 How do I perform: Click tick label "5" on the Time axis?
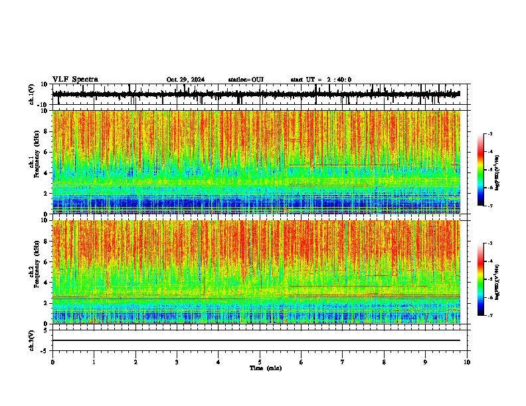(x=260, y=362)
